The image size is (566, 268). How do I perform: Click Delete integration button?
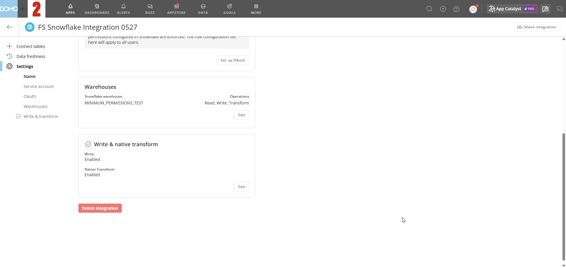(x=100, y=208)
